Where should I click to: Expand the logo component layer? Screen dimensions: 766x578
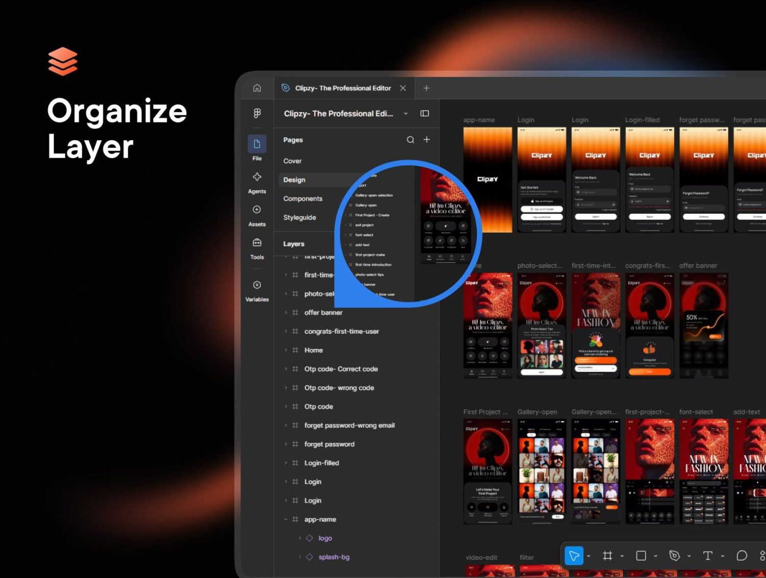tap(300, 538)
